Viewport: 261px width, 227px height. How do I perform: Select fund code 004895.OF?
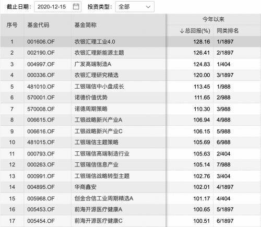point(41,187)
